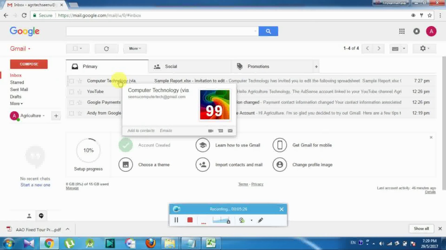Toggle recorder webcam icon
This screenshot has width=446, height=250.
[x=241, y=220]
